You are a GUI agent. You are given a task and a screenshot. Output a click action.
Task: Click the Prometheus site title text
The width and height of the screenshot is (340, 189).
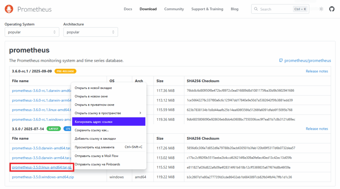[x=35, y=9]
